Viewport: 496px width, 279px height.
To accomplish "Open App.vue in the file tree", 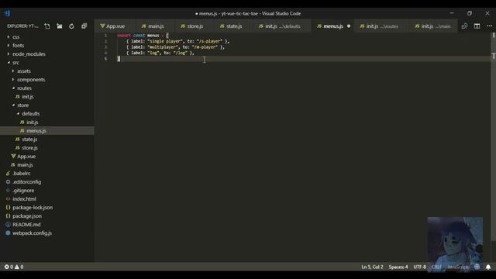I will click(26, 157).
